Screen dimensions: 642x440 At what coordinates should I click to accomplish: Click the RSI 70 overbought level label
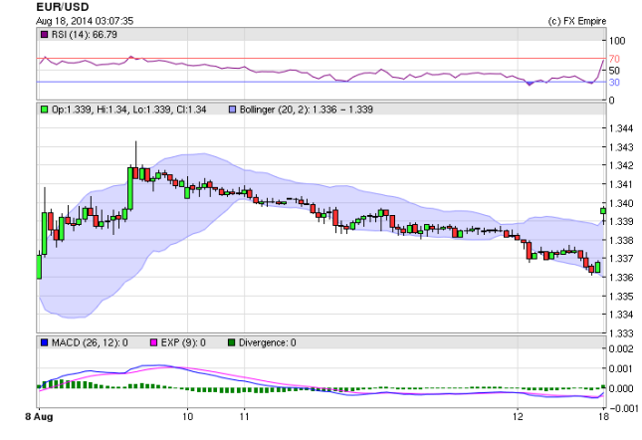coord(614,59)
